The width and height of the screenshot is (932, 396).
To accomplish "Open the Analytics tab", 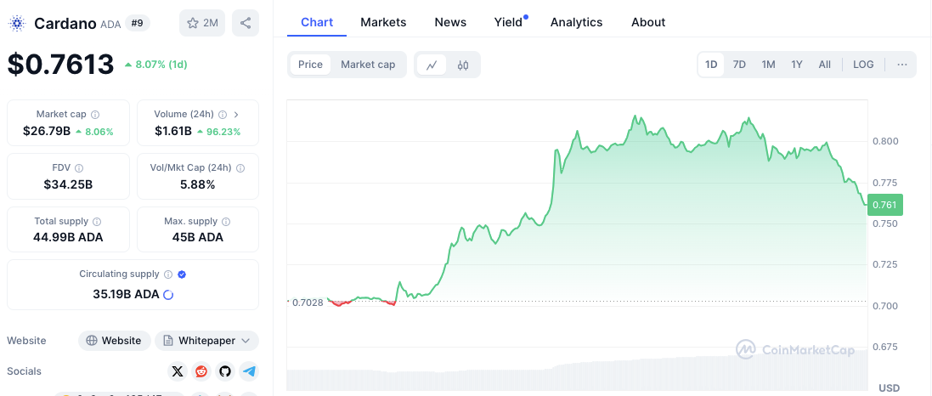I will [x=576, y=22].
